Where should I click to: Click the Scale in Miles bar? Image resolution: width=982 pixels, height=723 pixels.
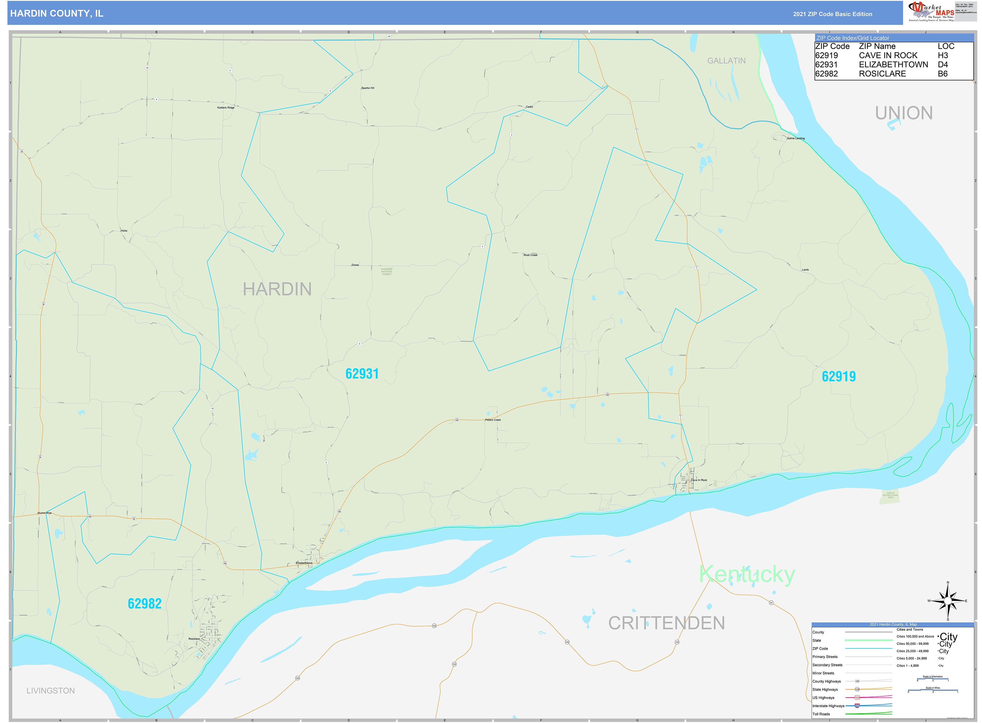click(x=933, y=690)
